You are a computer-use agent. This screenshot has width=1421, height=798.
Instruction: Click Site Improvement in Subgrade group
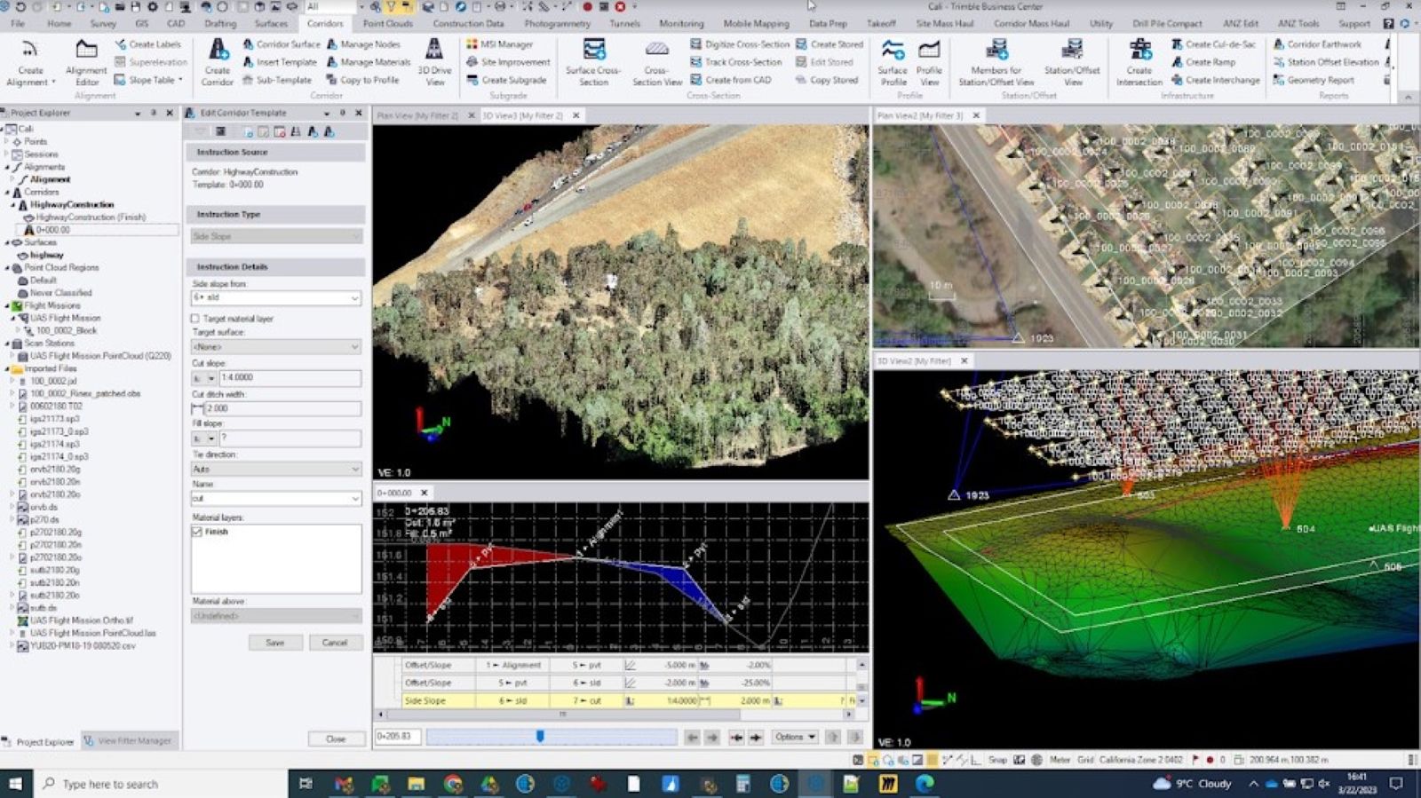click(508, 62)
